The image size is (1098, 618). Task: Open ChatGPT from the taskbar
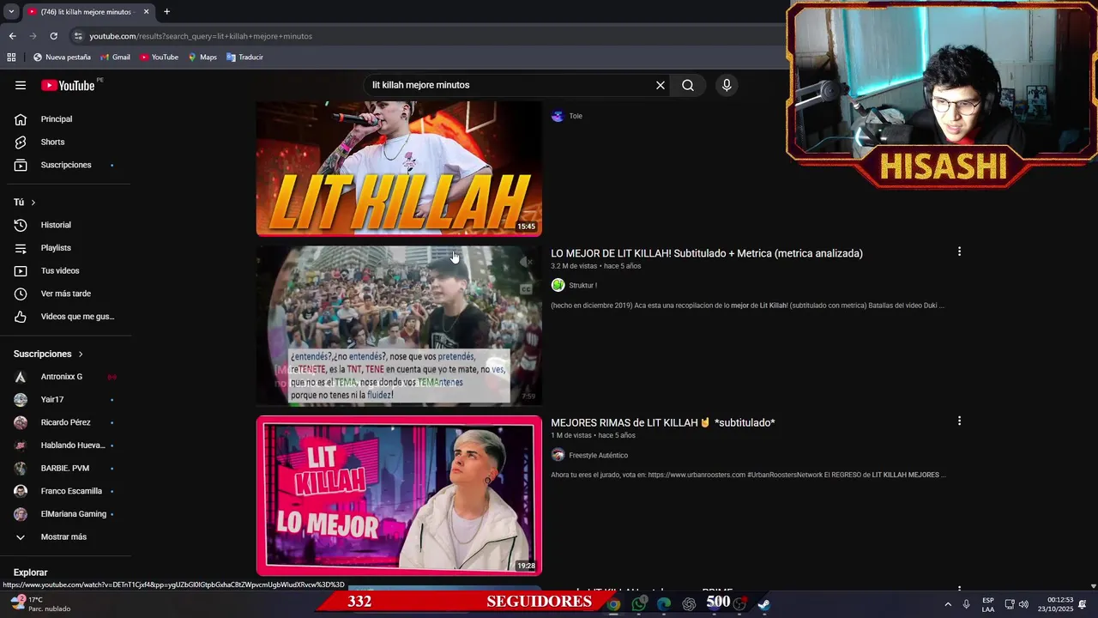689,604
